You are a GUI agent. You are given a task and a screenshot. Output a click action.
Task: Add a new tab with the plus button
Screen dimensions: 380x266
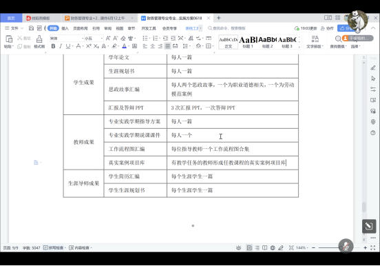pyautogui.click(x=219, y=18)
